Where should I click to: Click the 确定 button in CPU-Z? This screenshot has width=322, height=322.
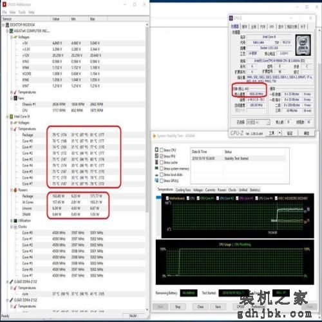(307, 133)
